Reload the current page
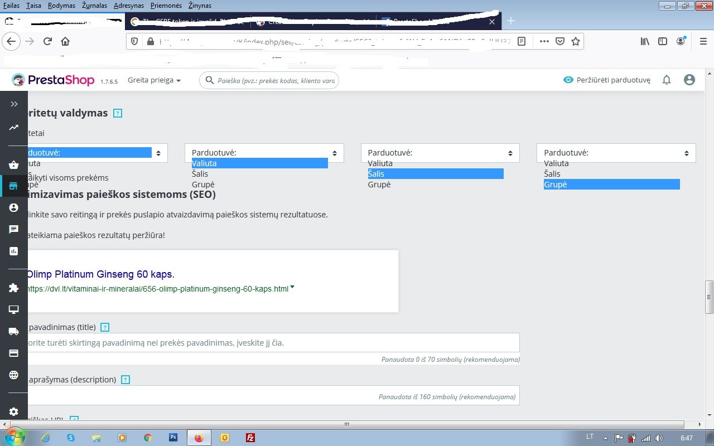This screenshot has height=446, width=714. 47,41
